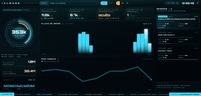Click the 353k tokens reactor gauge
Screen dimensions: 201x96
pos(19,33)
